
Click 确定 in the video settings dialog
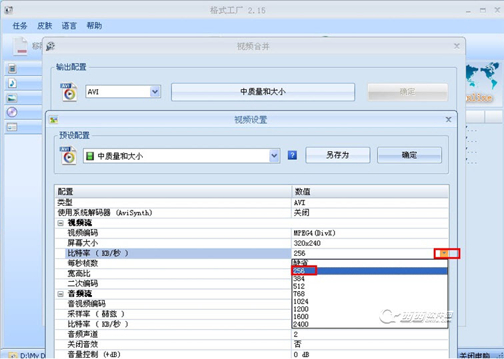[x=409, y=155]
